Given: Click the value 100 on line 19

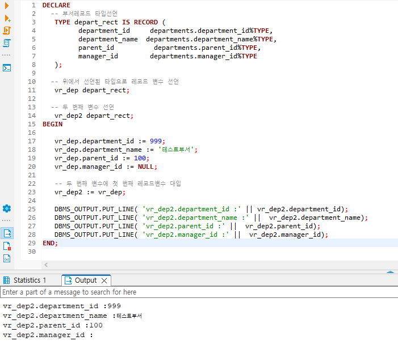Looking at the screenshot, I should 140,158.
